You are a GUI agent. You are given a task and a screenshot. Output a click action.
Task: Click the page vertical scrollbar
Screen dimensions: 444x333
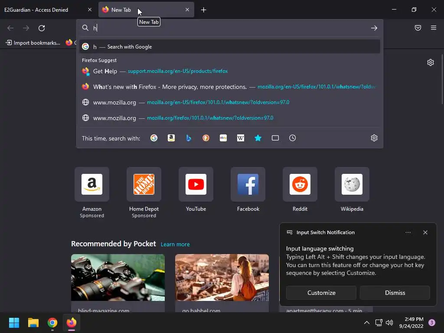(x=442, y=79)
